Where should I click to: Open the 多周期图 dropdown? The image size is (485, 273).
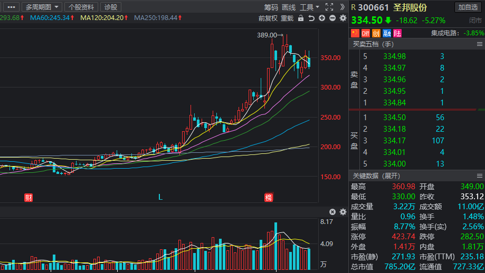(x=42, y=7)
